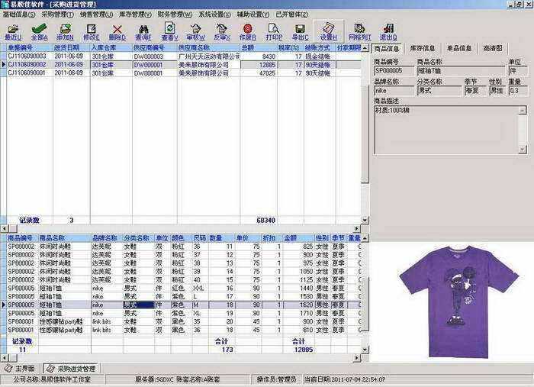Open the 库存管理 menu

coord(133,15)
